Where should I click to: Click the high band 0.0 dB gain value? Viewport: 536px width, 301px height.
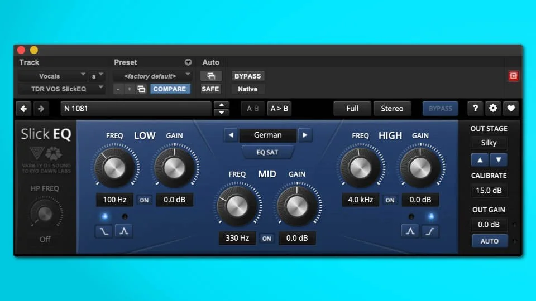[420, 200]
